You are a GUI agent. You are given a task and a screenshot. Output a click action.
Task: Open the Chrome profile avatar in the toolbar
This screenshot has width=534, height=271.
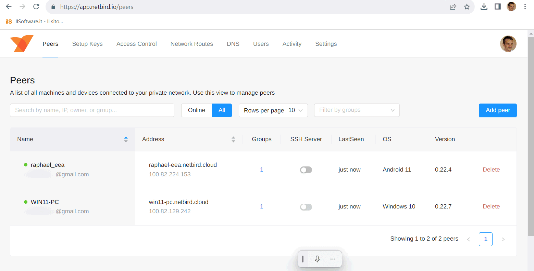511,6
